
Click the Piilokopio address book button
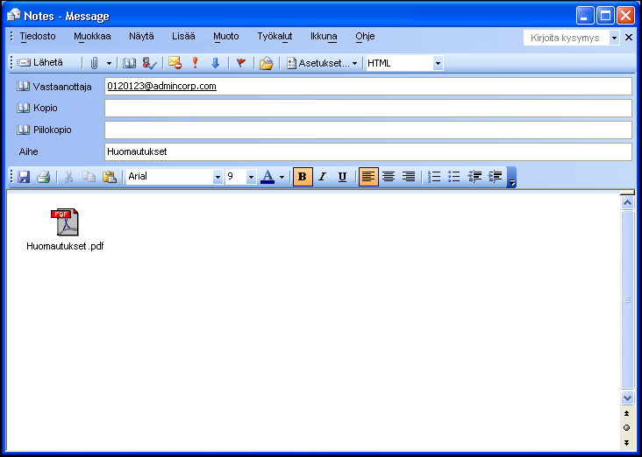click(44, 130)
